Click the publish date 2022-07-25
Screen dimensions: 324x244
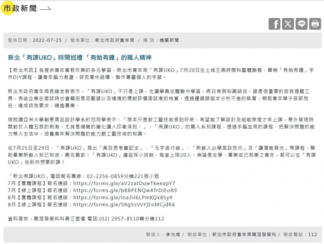(47, 41)
